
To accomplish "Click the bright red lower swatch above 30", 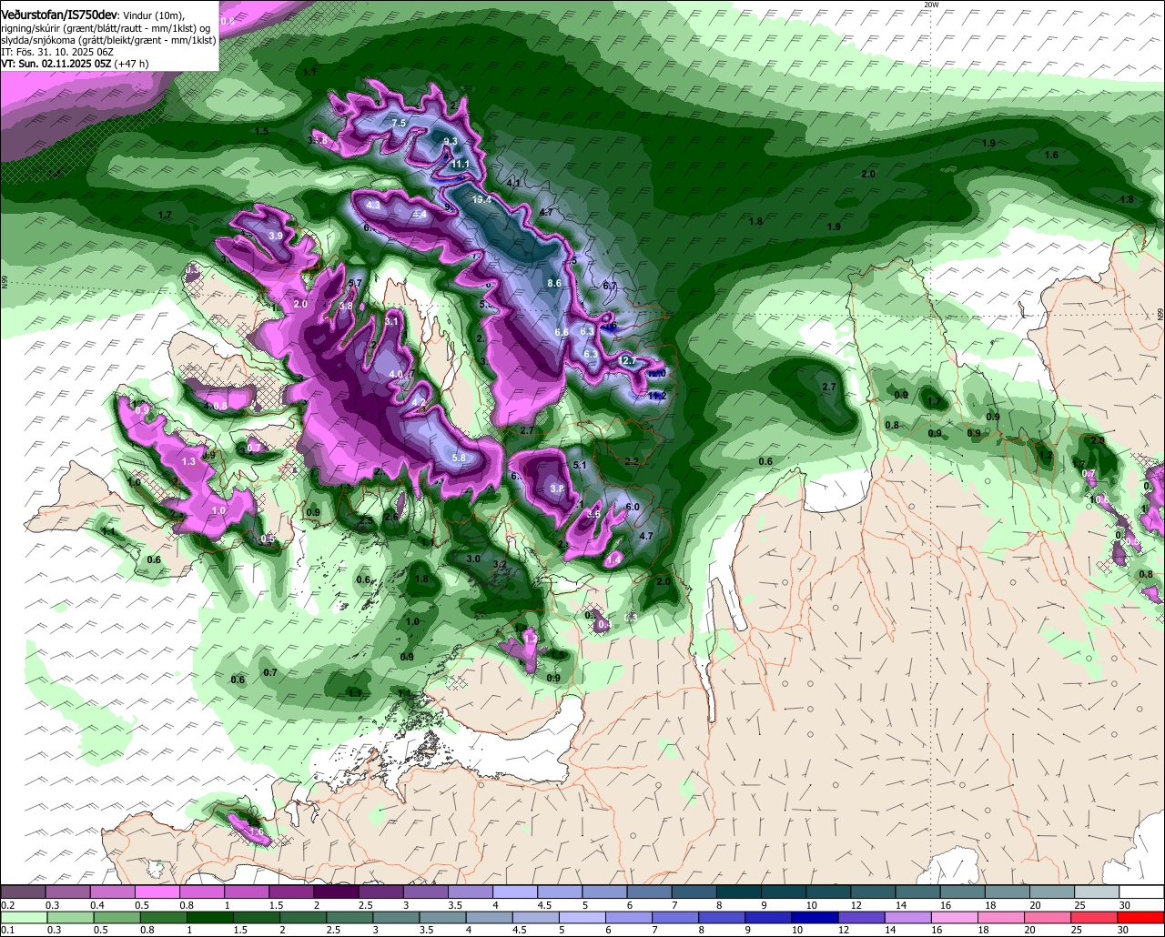I will point(1141,917).
